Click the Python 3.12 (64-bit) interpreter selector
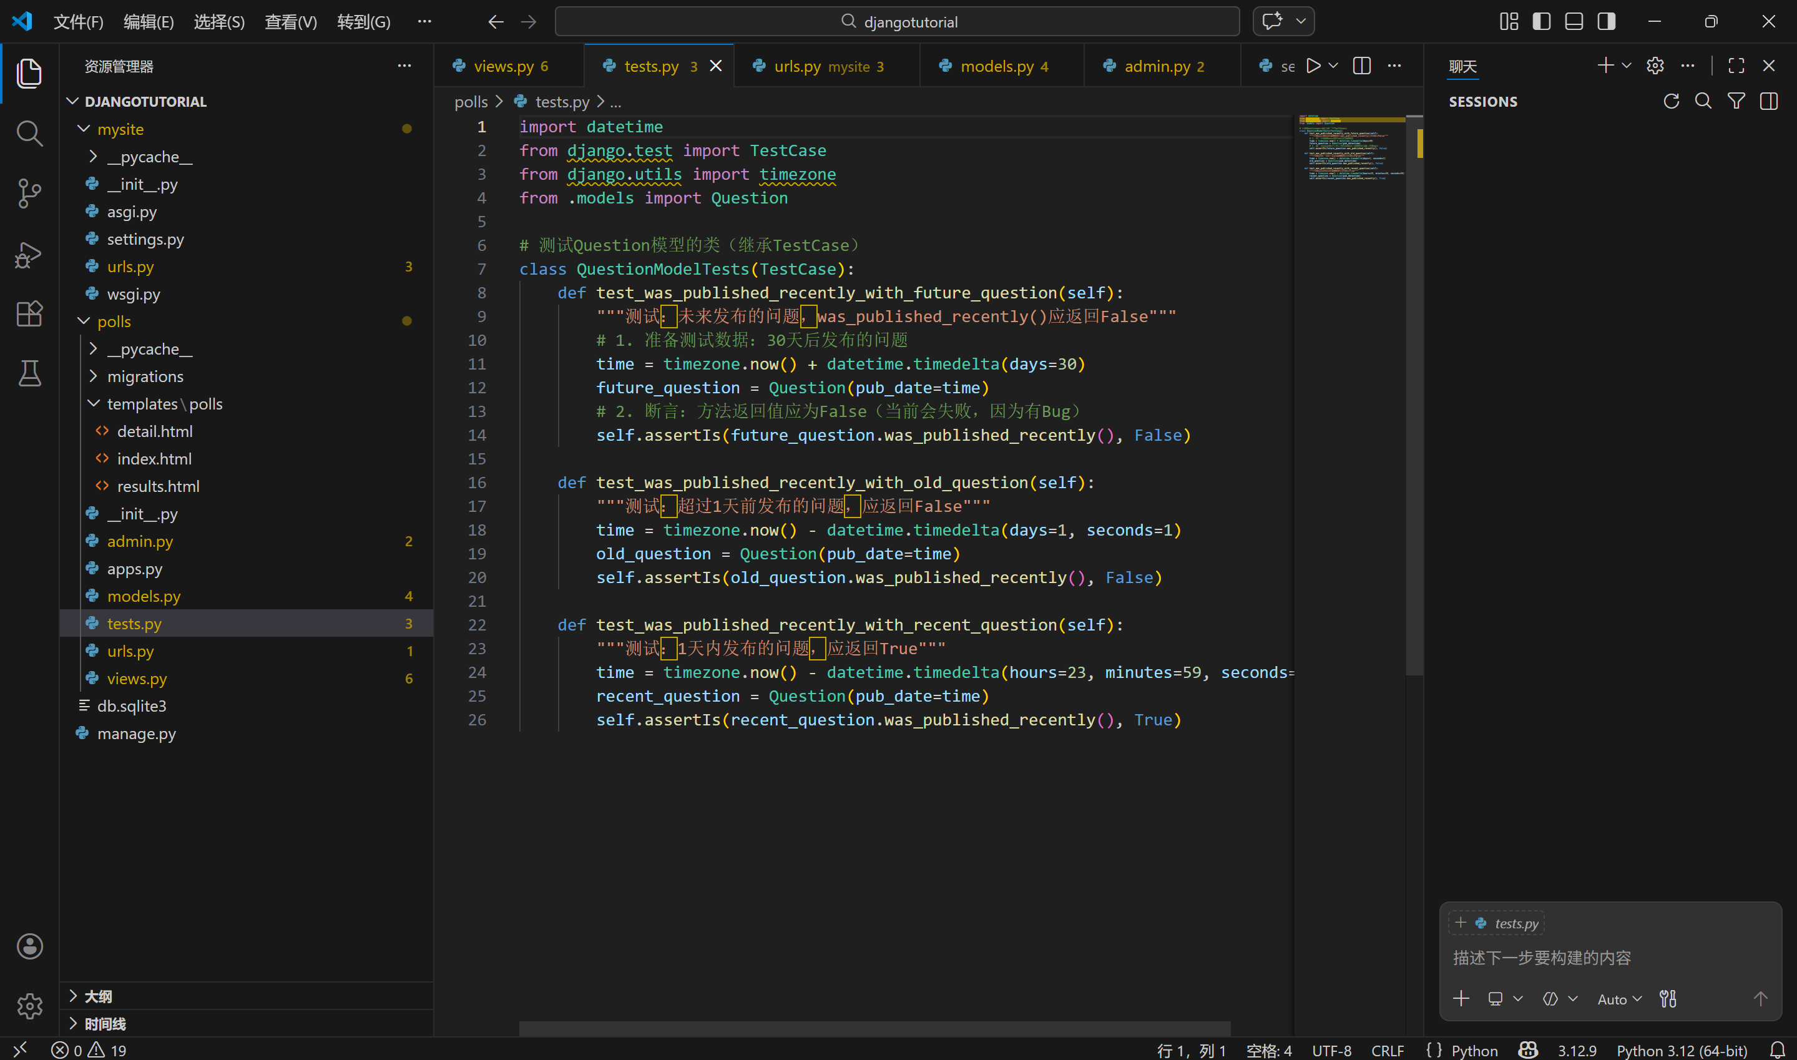This screenshot has width=1797, height=1060. click(1682, 1050)
